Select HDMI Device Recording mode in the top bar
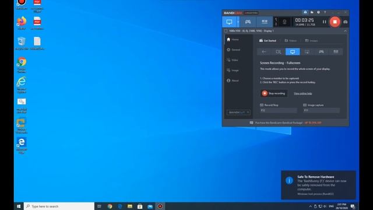Screen dimensions: 373x210 tap(265, 22)
